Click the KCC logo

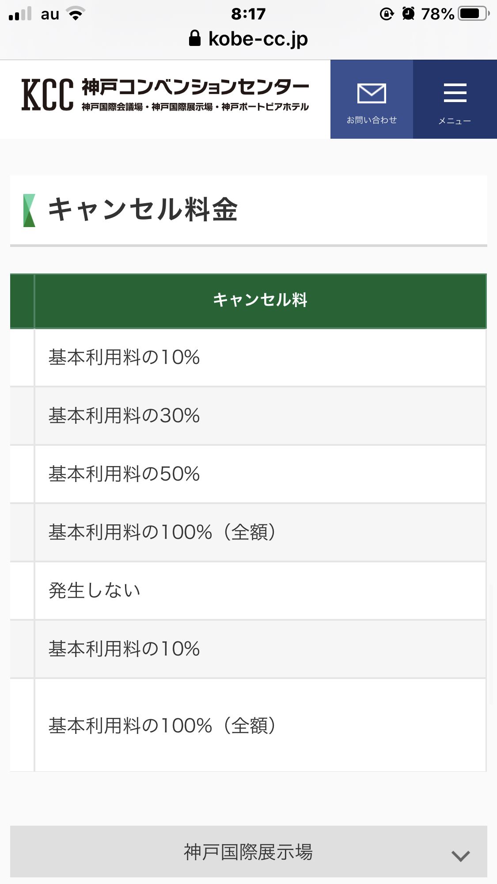click(x=48, y=95)
